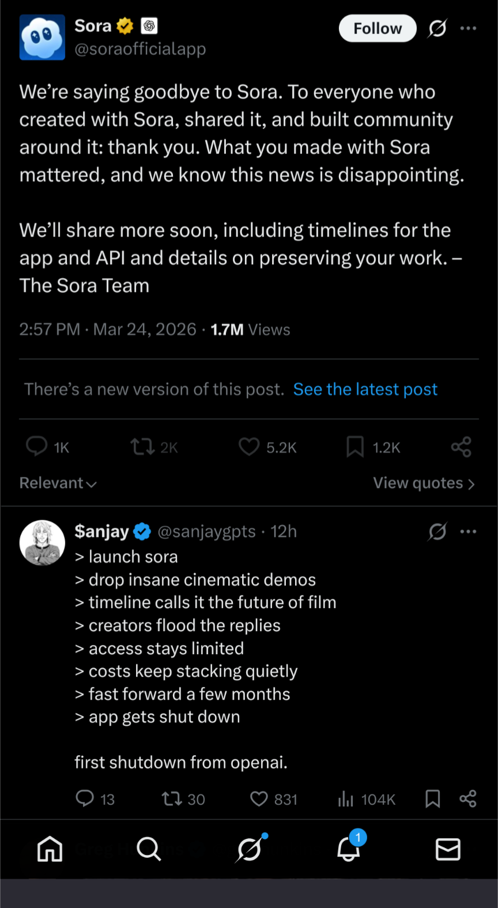The image size is (498, 908).
Task: Follow the Sora account
Action: 378,28
